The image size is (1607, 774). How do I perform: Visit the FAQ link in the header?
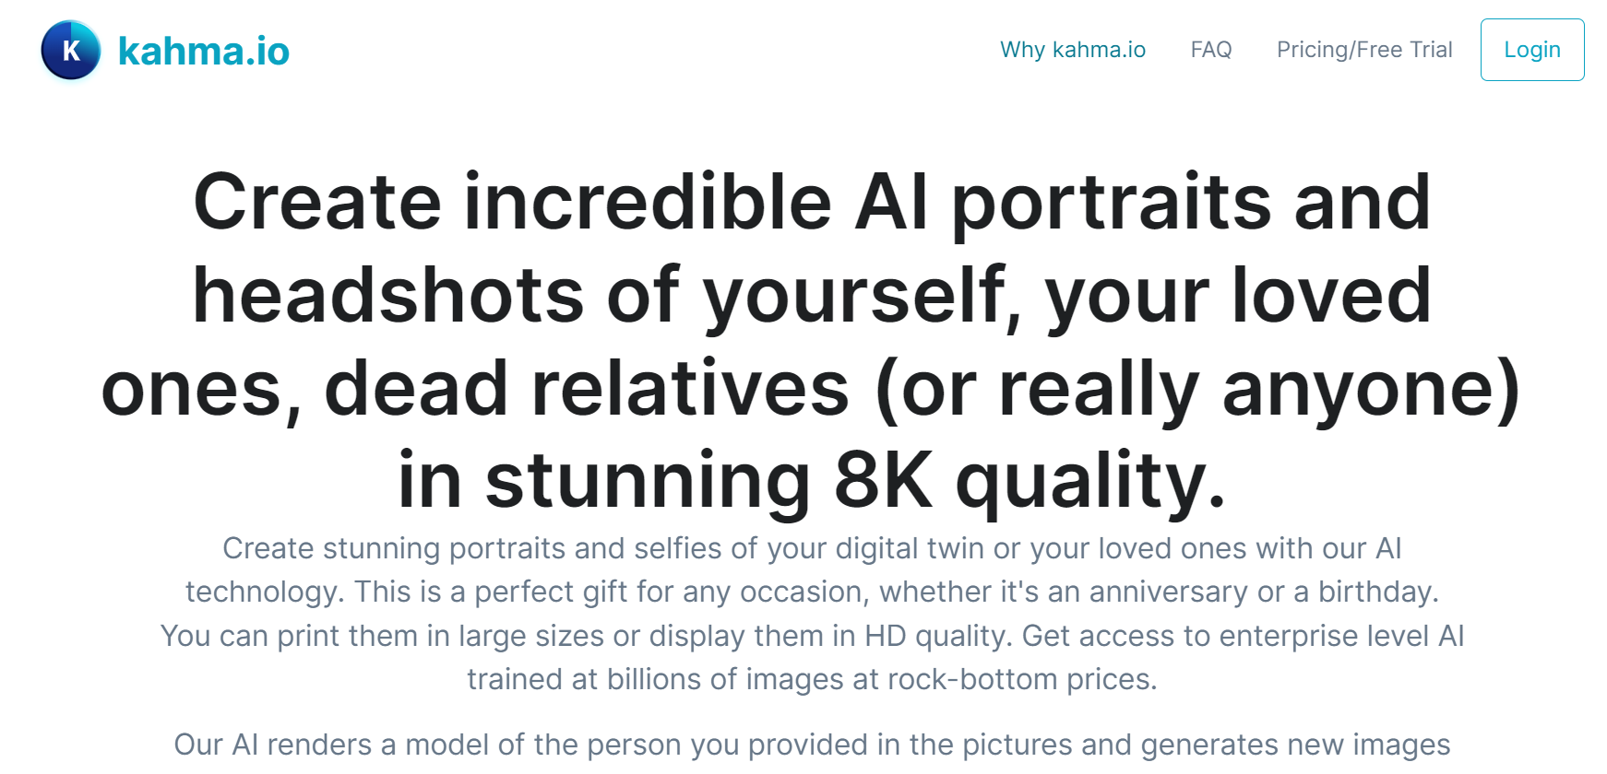coord(1210,50)
